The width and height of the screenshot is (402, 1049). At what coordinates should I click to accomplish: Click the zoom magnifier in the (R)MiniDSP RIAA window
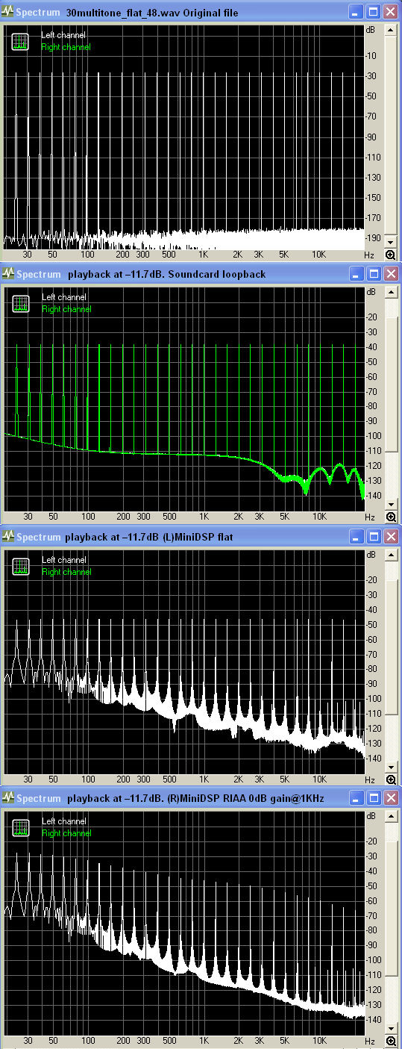(390, 1041)
